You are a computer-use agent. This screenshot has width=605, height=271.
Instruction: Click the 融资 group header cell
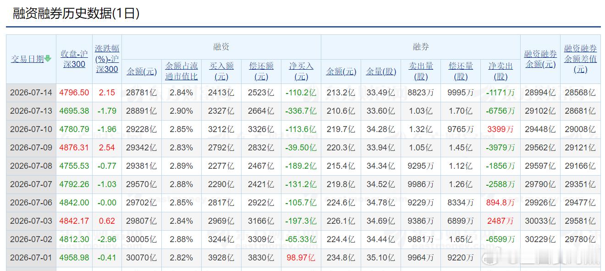(221, 47)
